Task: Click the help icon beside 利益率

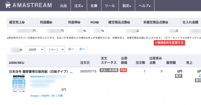Action: point(79,22)
